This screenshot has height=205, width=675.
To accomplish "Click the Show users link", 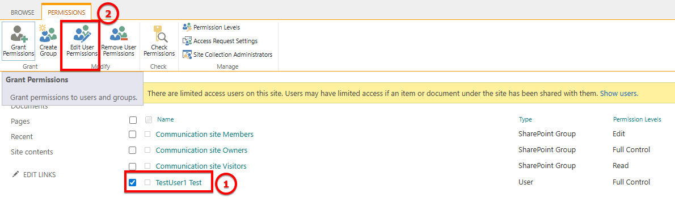I will pyautogui.click(x=619, y=93).
